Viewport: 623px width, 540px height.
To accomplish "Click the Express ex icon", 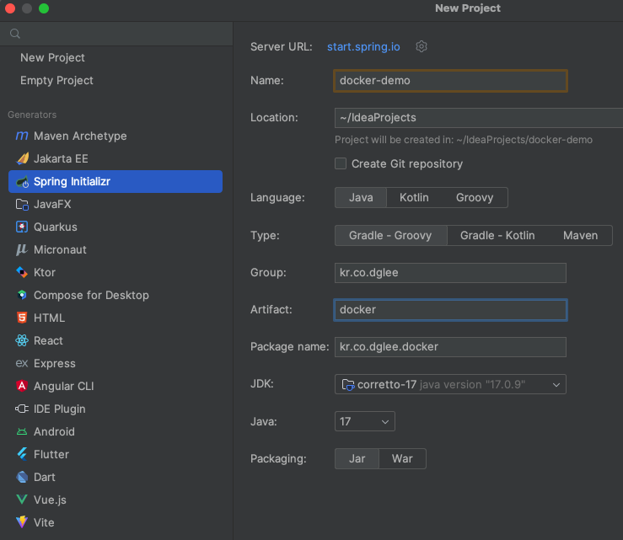I will tap(22, 363).
